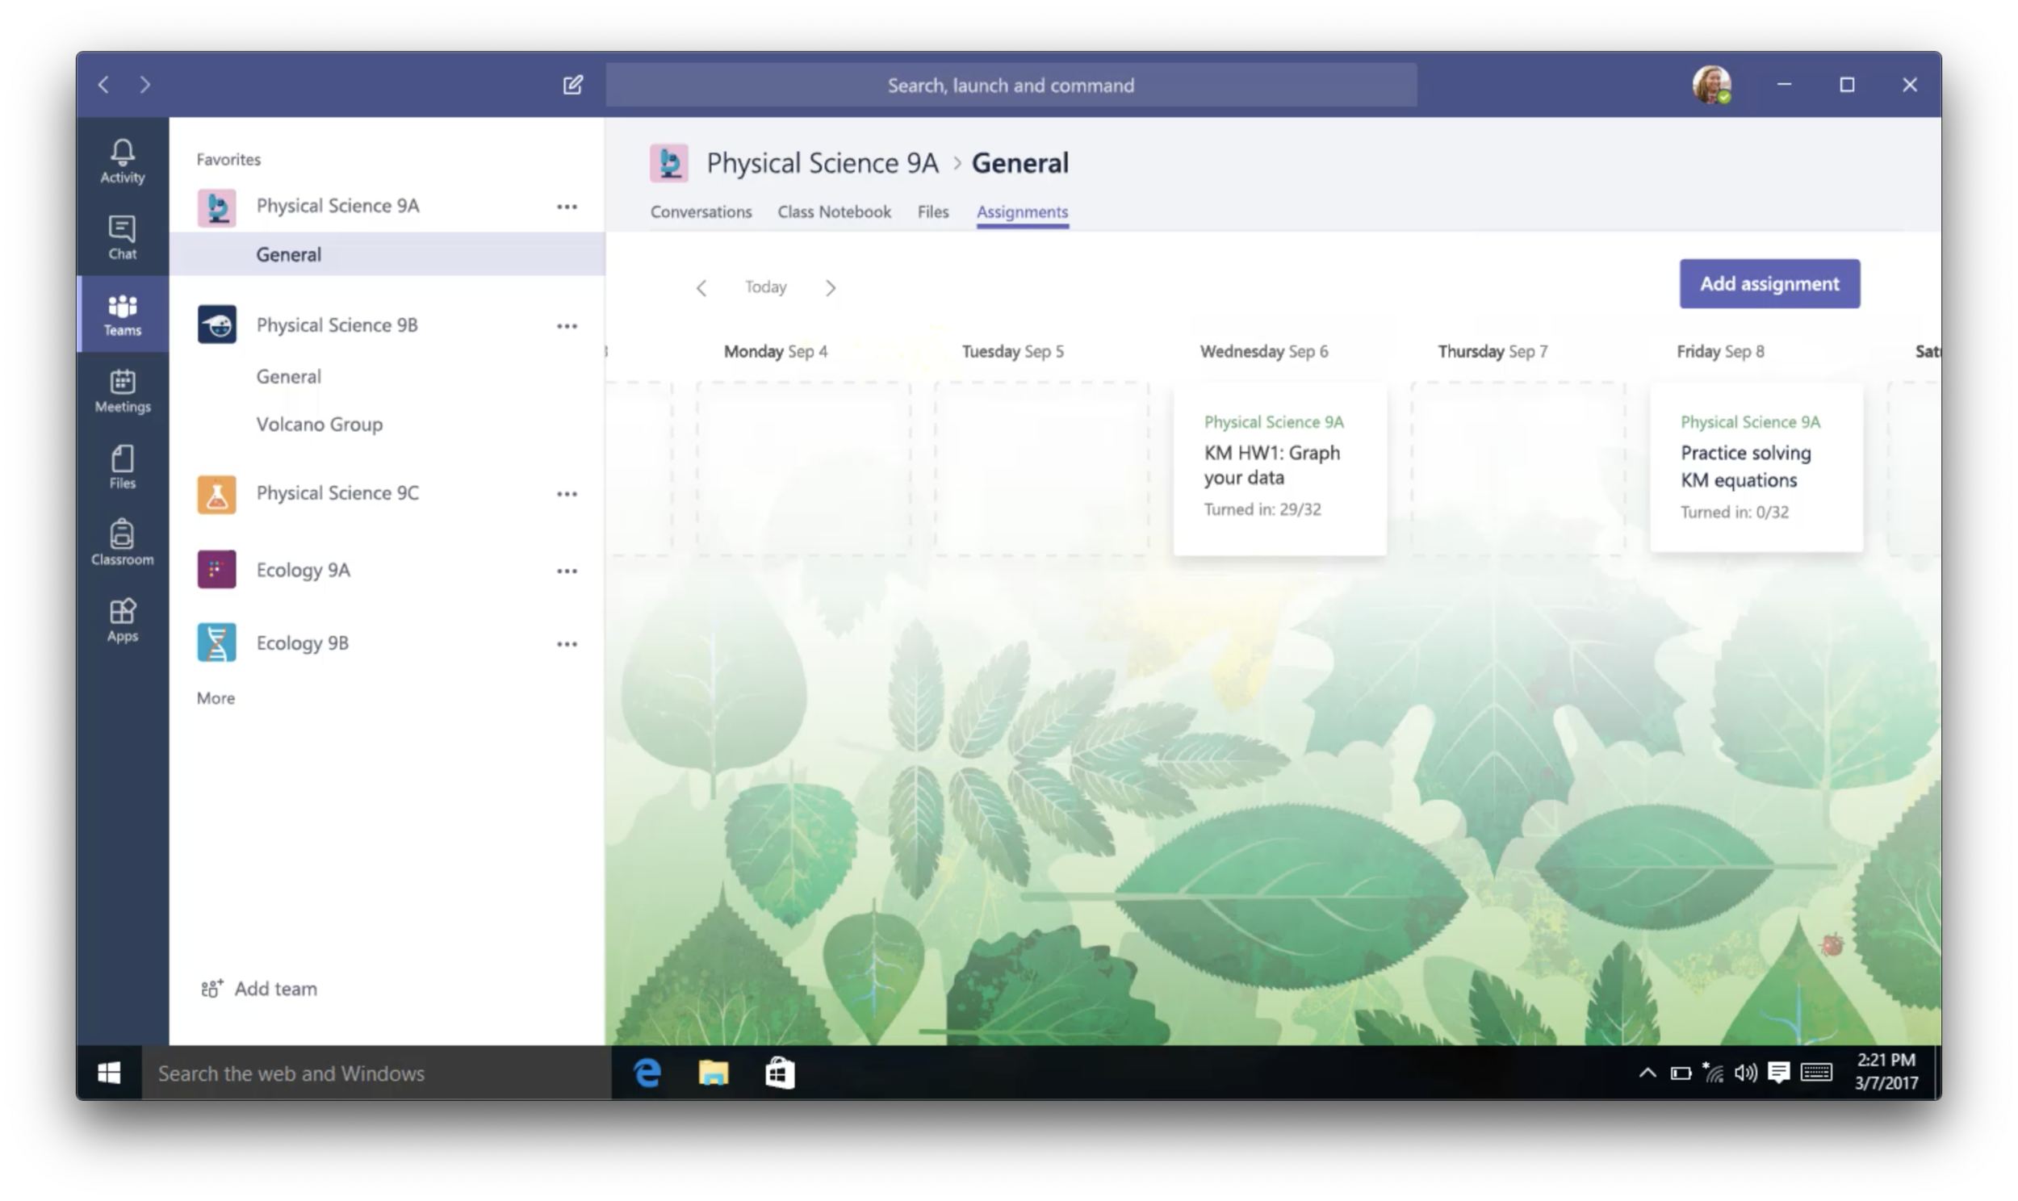Open more options for Ecology 9A
The image size is (2018, 1201).
(x=567, y=571)
